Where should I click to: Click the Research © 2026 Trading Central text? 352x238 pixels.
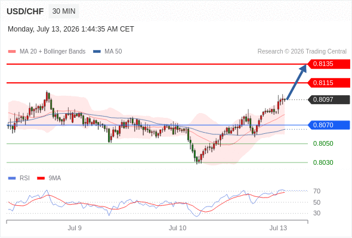coord(302,52)
